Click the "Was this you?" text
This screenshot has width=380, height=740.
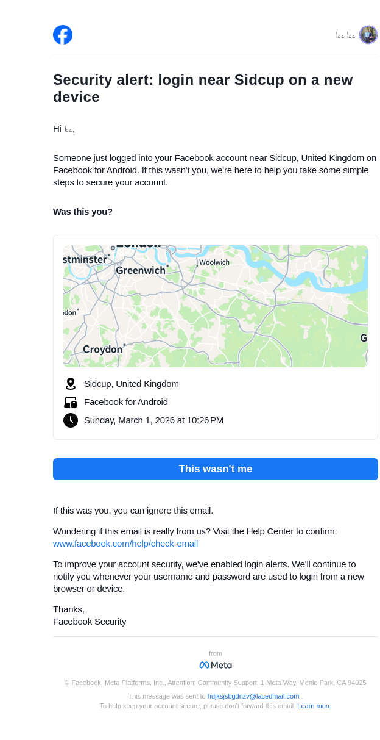[83, 212]
